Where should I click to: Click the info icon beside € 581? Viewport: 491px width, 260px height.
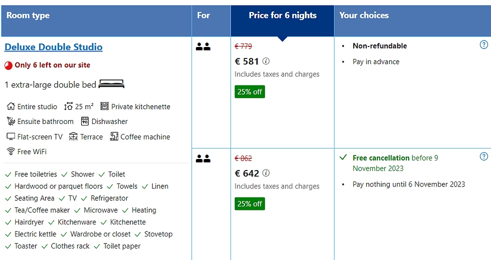[x=266, y=61]
